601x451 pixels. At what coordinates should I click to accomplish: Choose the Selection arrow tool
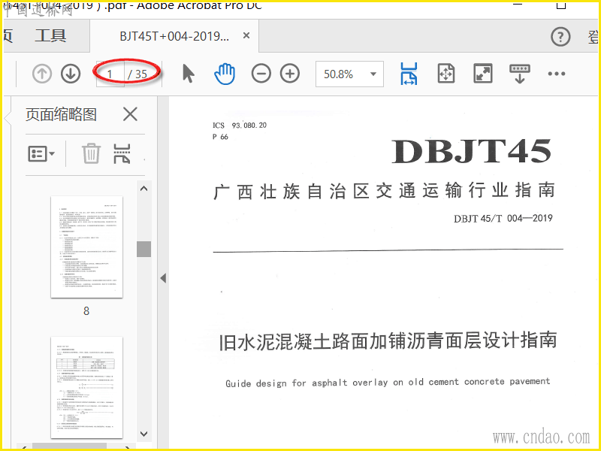(189, 74)
